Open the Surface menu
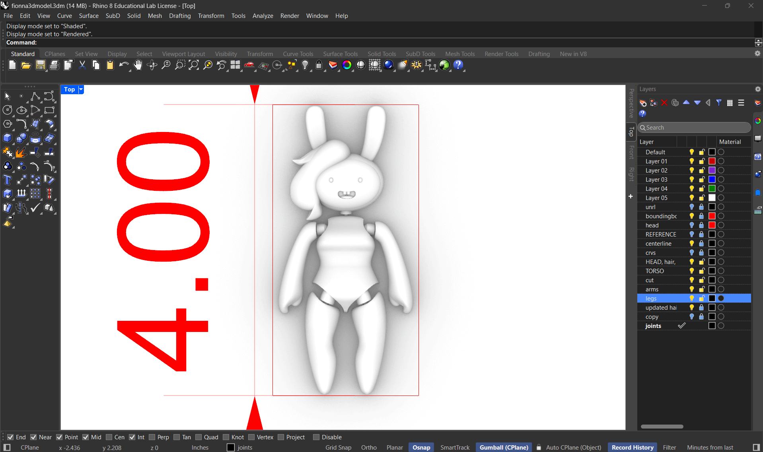763x452 pixels. 88,16
